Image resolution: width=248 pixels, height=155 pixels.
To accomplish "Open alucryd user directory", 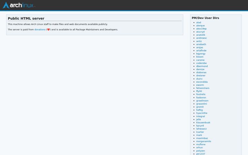I will click(200, 32).
